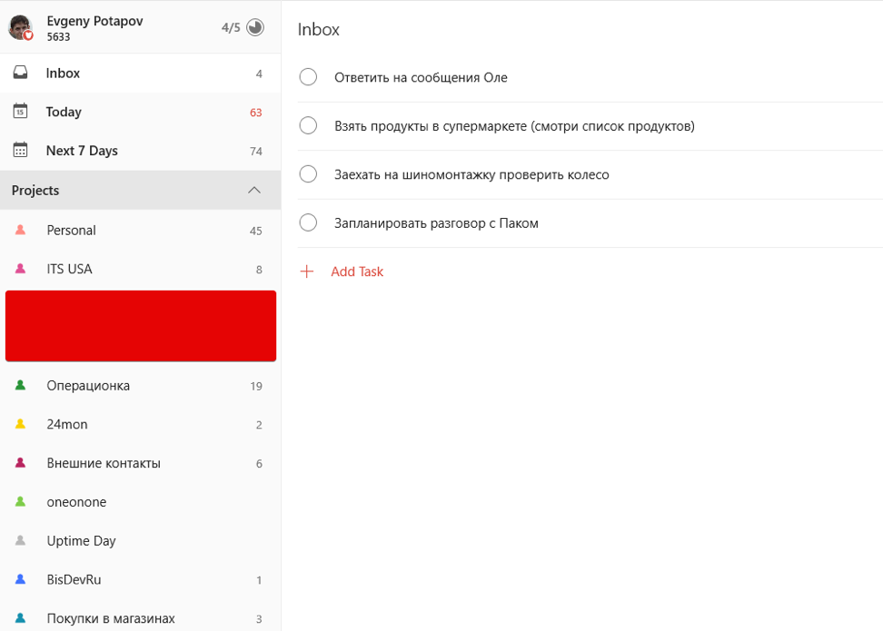The width and height of the screenshot is (883, 631).
Task: Open the Операционка project
Action: point(140,386)
